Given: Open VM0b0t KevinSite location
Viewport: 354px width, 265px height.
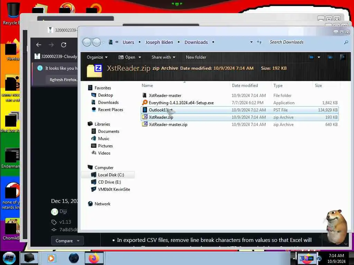Looking at the screenshot, I should pos(114,189).
